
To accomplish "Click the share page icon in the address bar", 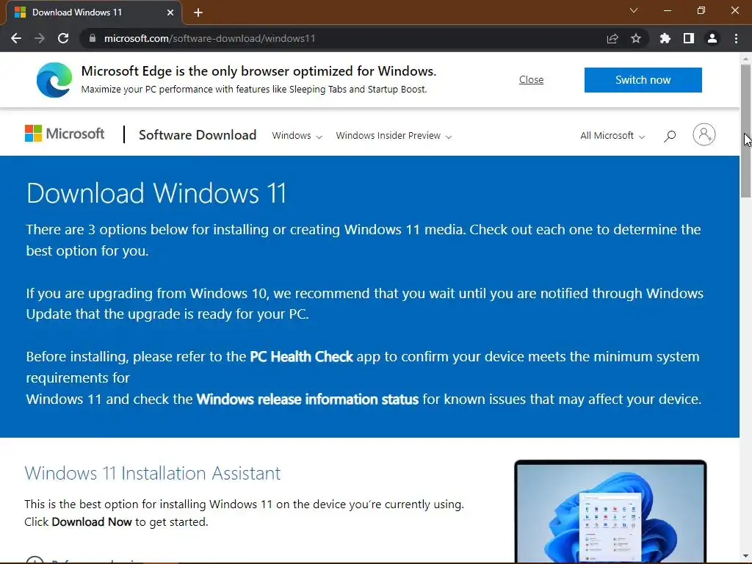I will pos(612,38).
